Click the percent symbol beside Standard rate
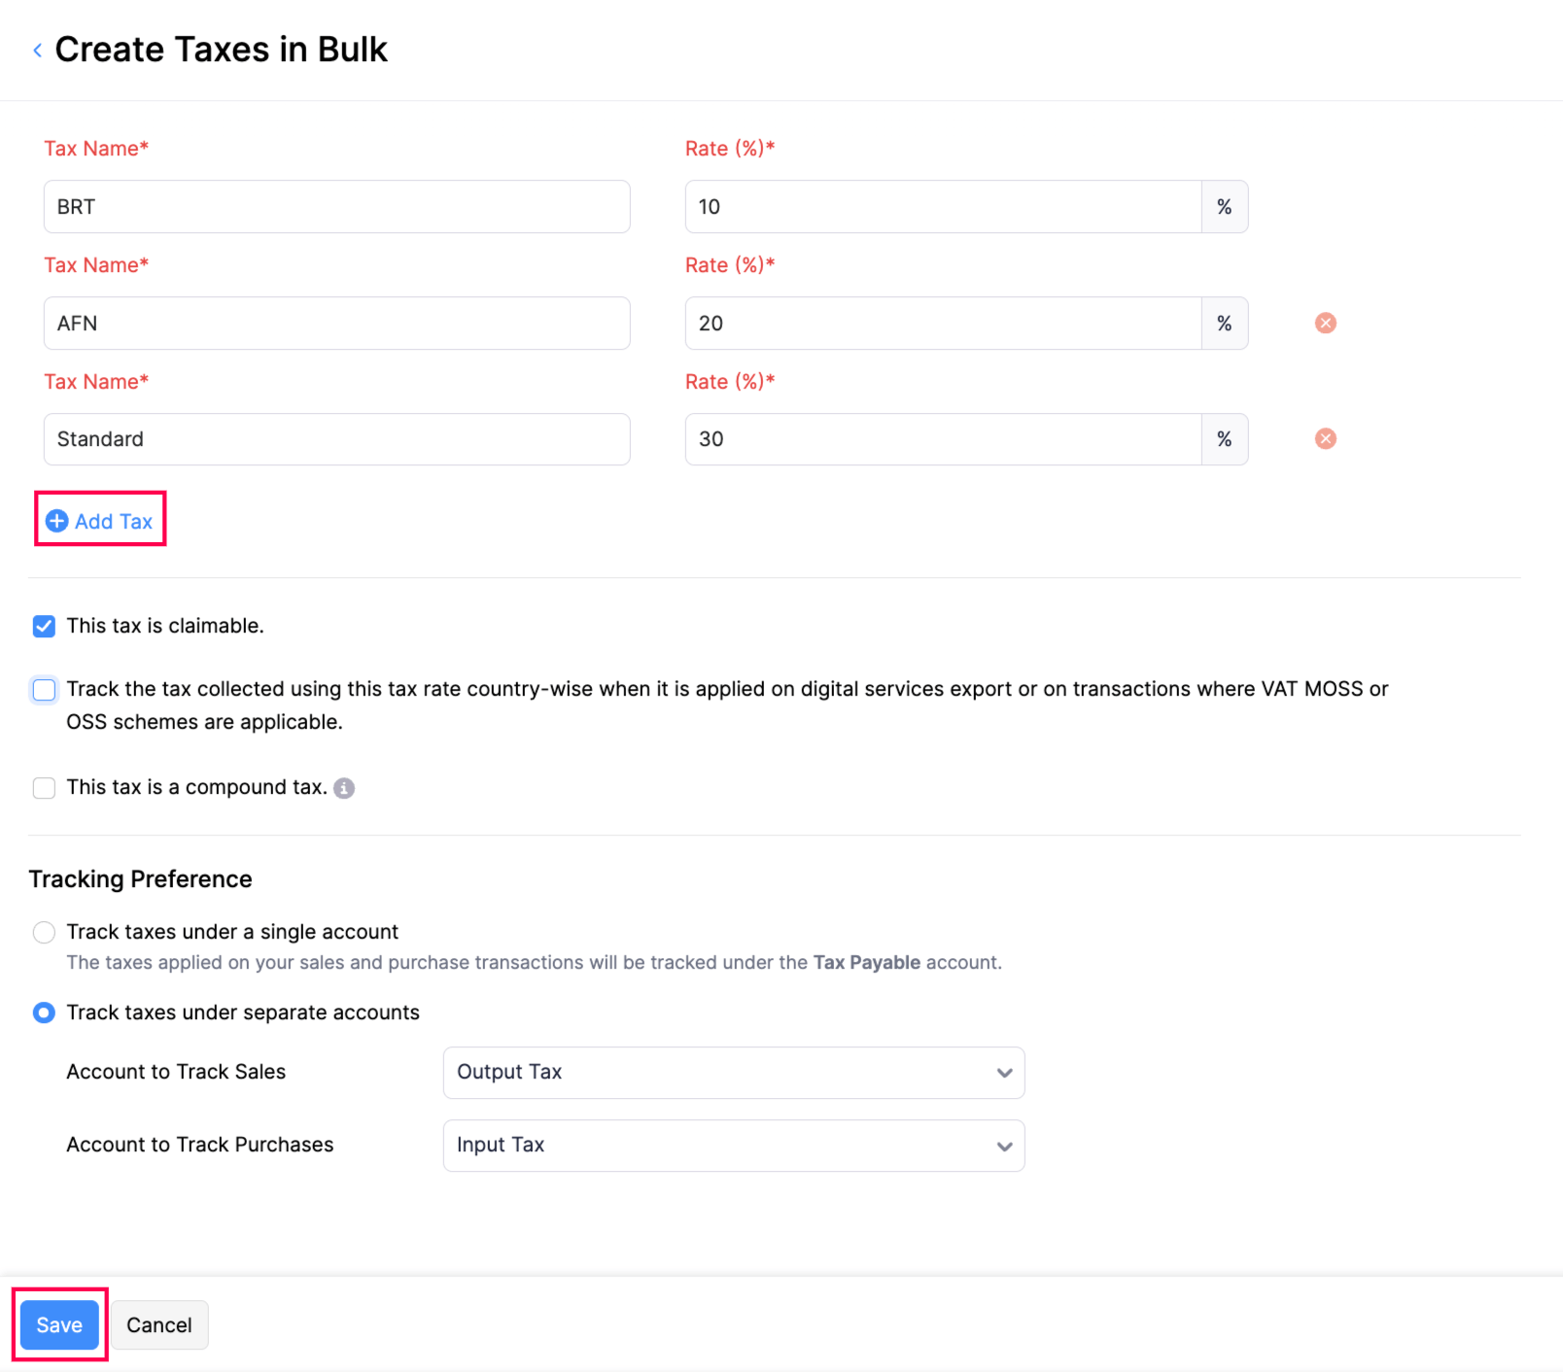 [x=1224, y=438]
